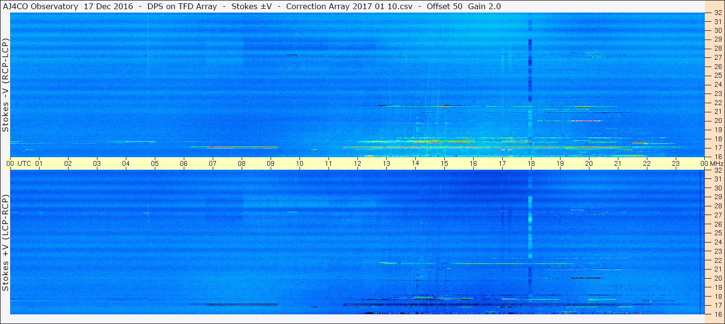Click the 06 UTC hour marker

pyautogui.click(x=184, y=163)
